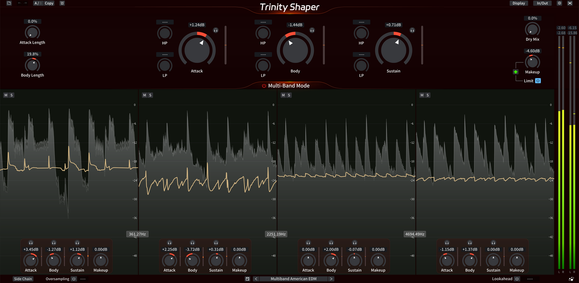Audition the first band Attack with its headphone icon
Screen dimensions: 579x283
pos(31,243)
